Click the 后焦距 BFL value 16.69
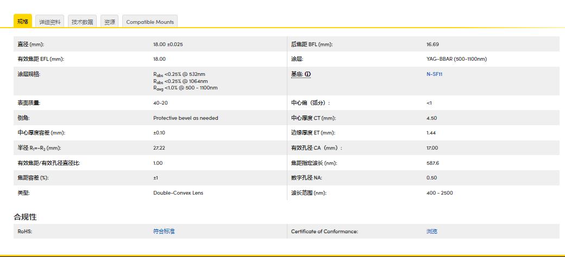The height and width of the screenshot is (257, 565). (432, 44)
